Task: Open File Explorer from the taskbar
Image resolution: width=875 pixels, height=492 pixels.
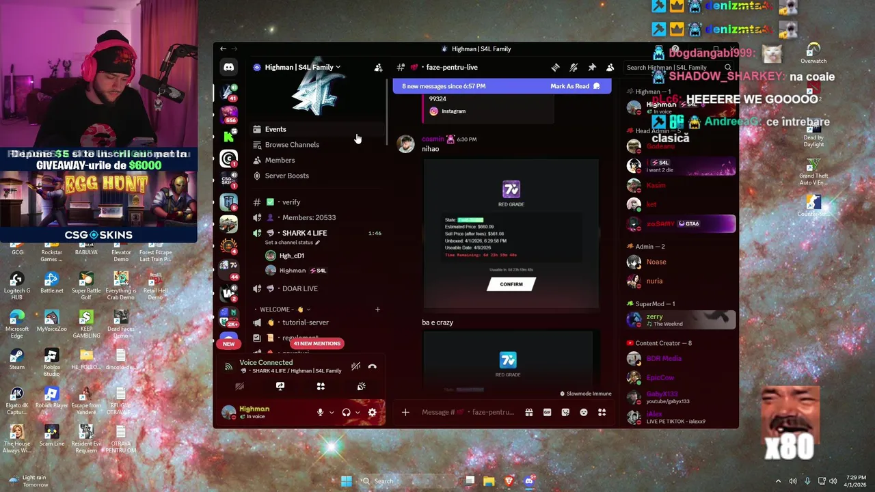Action: pyautogui.click(x=489, y=481)
